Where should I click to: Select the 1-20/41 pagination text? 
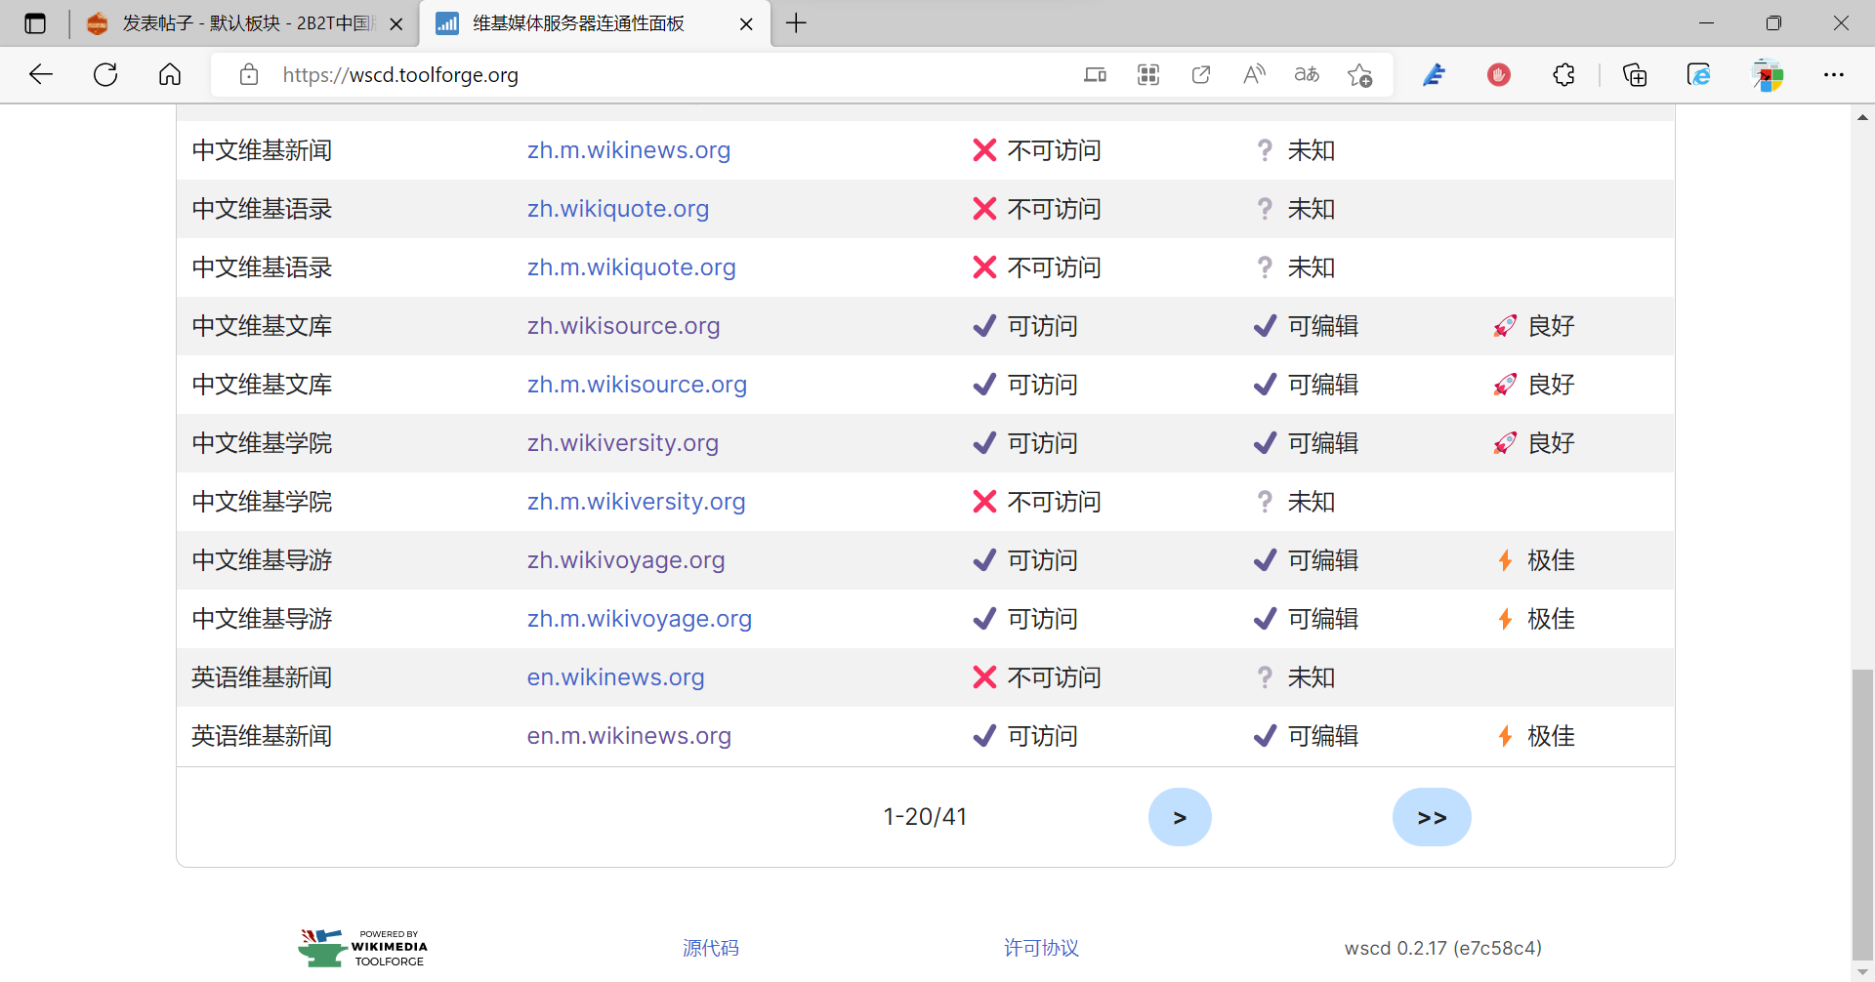pyautogui.click(x=925, y=817)
